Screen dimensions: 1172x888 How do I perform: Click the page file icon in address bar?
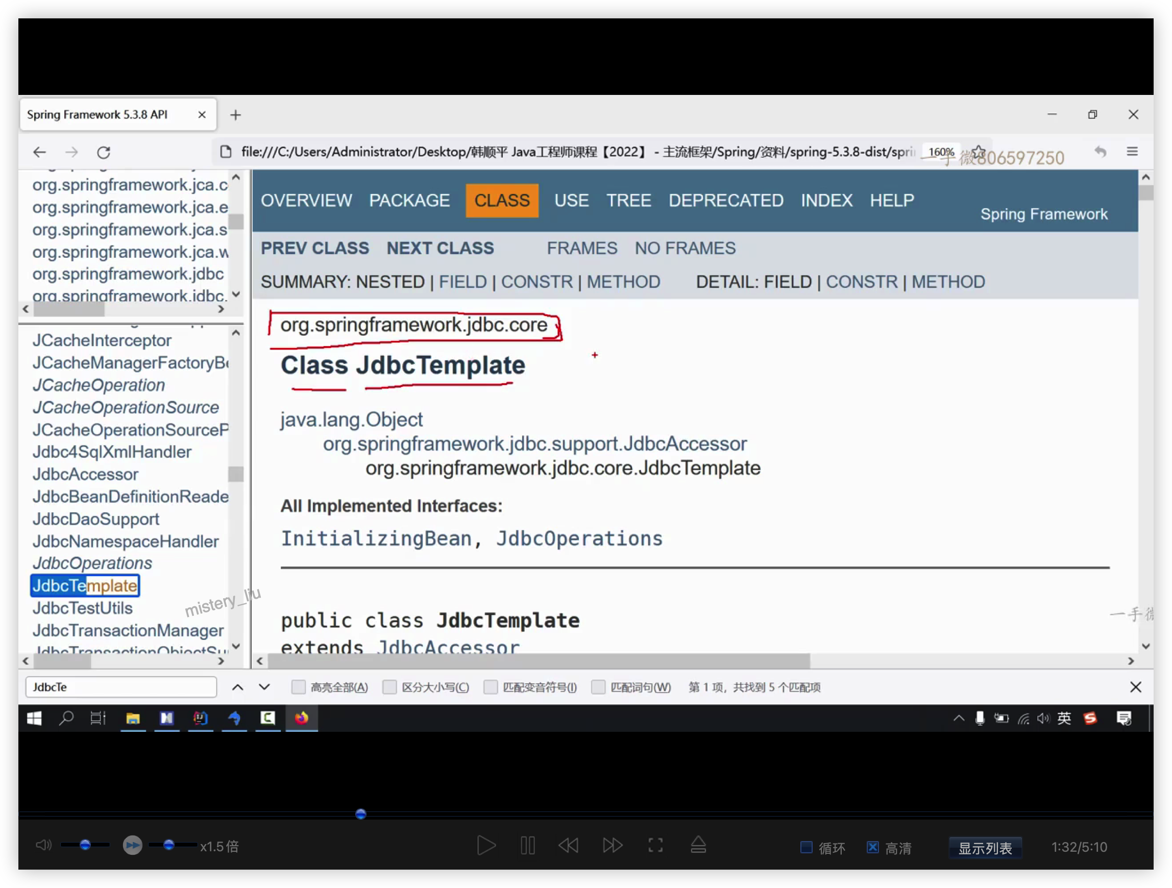pyautogui.click(x=226, y=152)
